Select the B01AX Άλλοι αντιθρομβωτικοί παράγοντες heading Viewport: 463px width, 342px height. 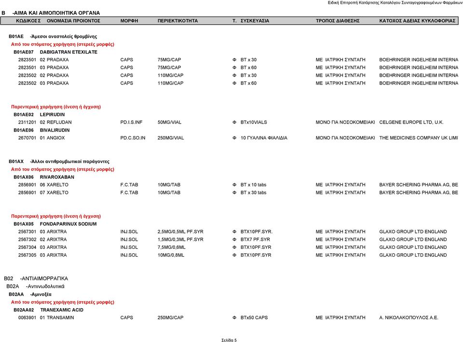(x=59, y=162)
